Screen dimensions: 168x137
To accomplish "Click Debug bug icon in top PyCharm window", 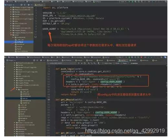I will point(132,2).
